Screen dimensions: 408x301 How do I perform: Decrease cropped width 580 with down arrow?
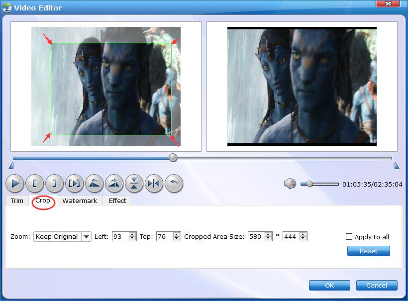(x=268, y=239)
